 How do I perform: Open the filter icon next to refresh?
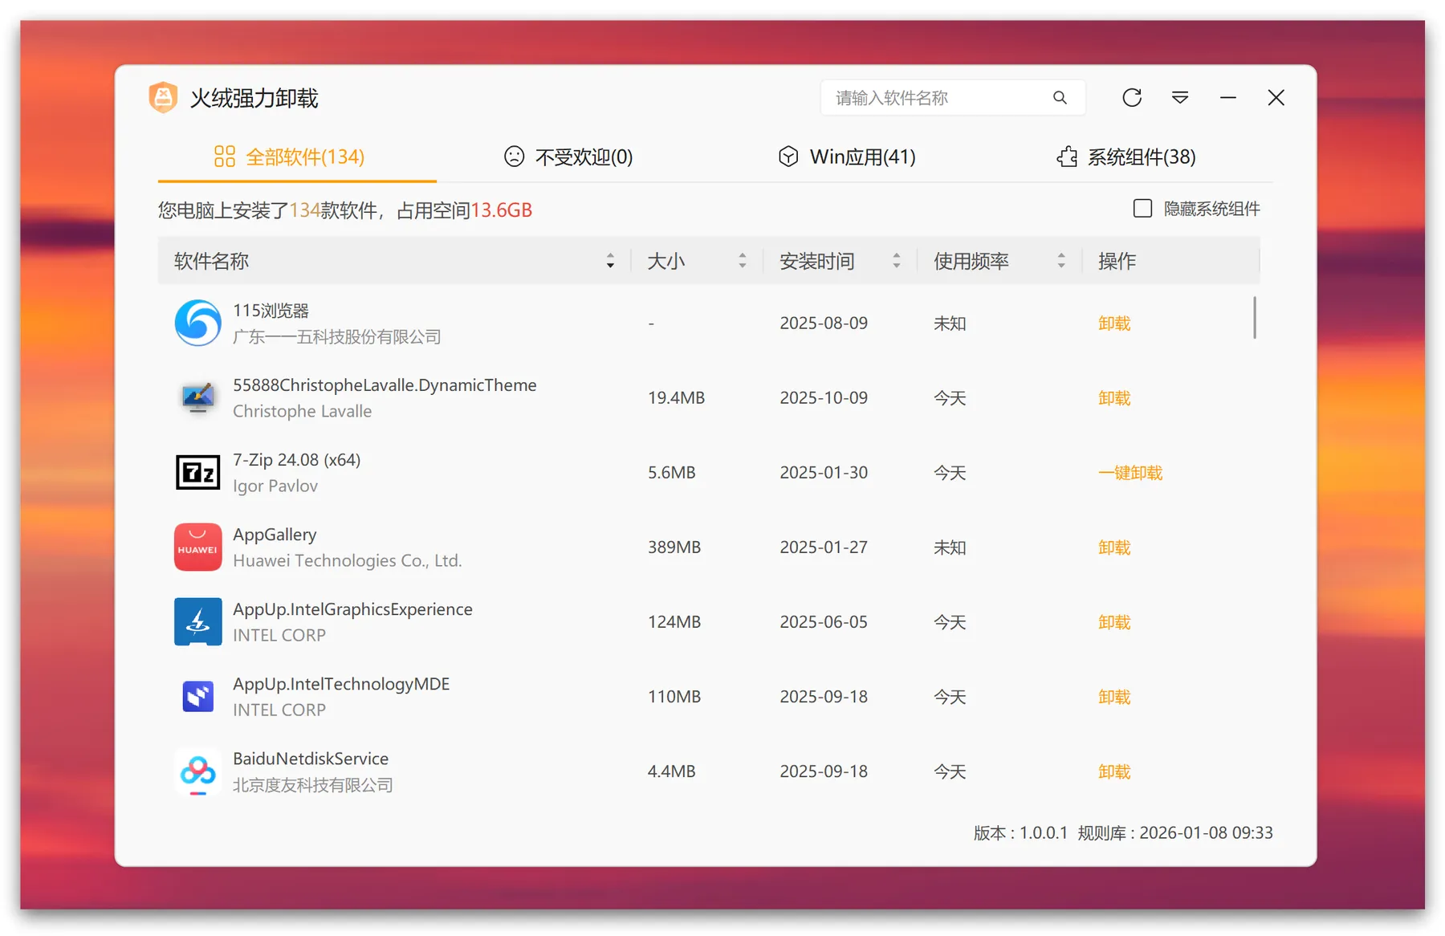coord(1180,97)
